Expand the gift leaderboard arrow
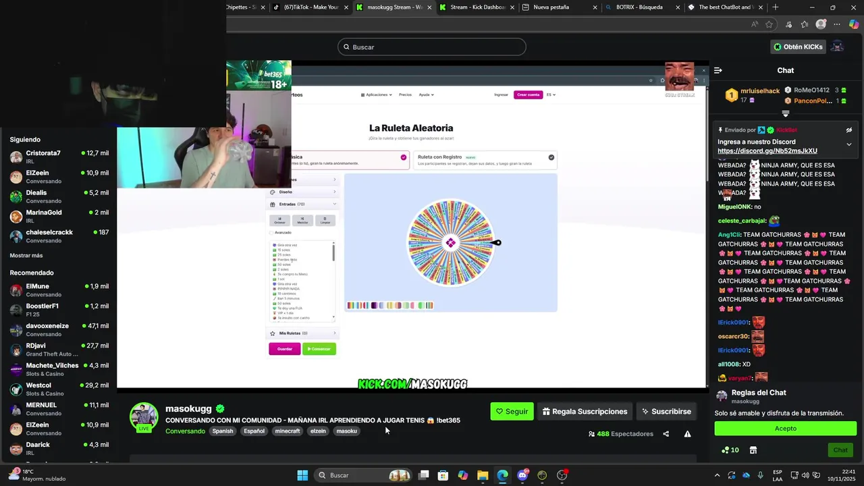Image resolution: width=864 pixels, height=486 pixels. click(x=786, y=114)
